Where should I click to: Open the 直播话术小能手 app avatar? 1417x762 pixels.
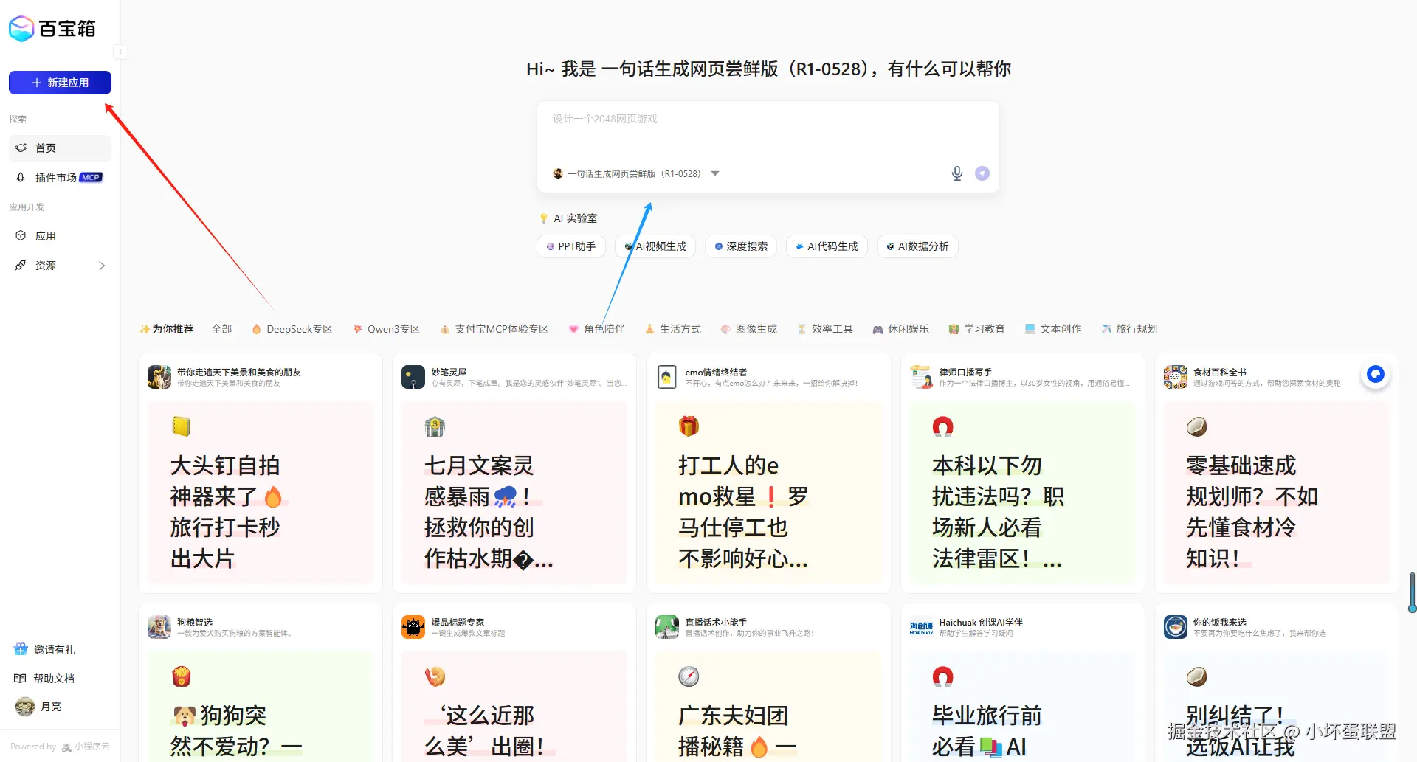click(x=667, y=627)
